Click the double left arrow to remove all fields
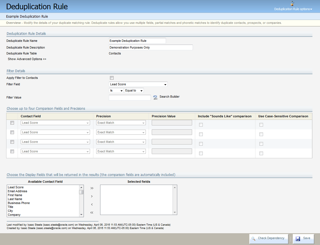Viewport: 320px width, 245px height. pyautogui.click(x=91, y=213)
